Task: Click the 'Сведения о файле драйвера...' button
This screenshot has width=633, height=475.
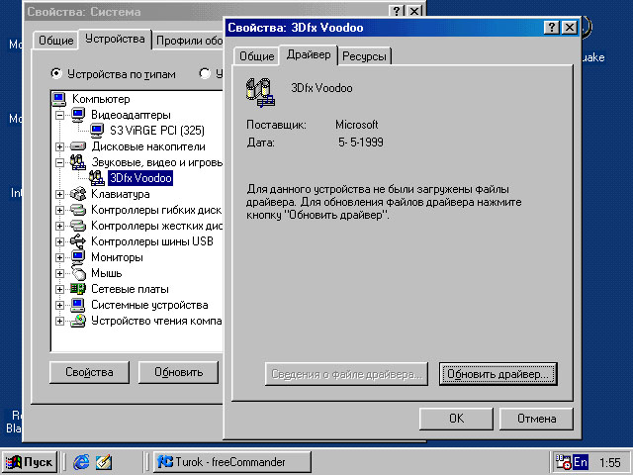Action: (346, 374)
